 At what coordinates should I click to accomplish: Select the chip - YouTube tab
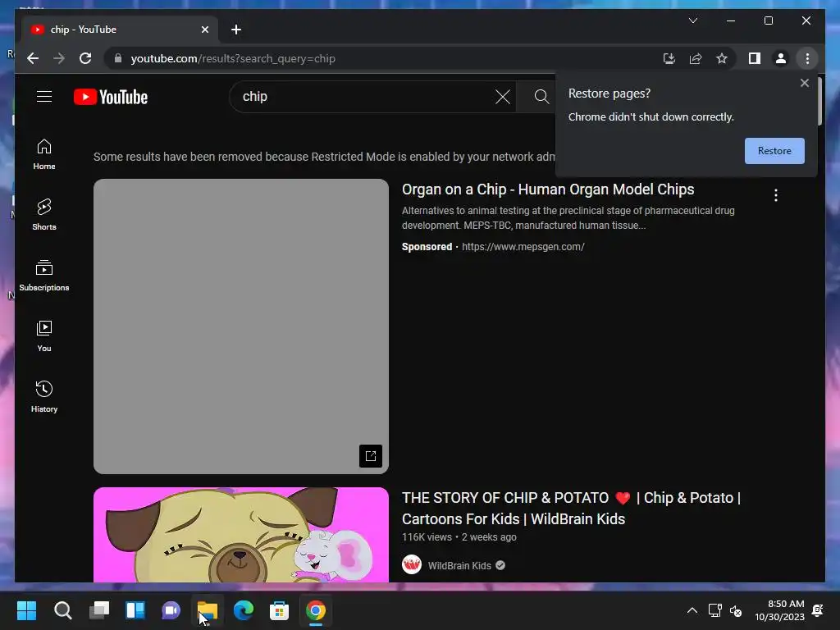[x=120, y=30]
